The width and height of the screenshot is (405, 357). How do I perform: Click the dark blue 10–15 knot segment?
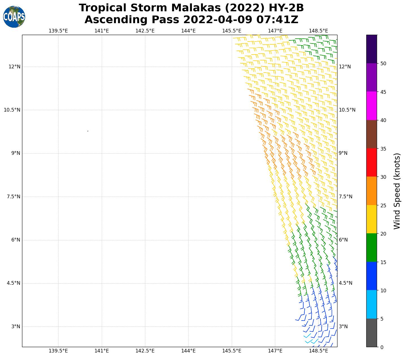pos(371,276)
